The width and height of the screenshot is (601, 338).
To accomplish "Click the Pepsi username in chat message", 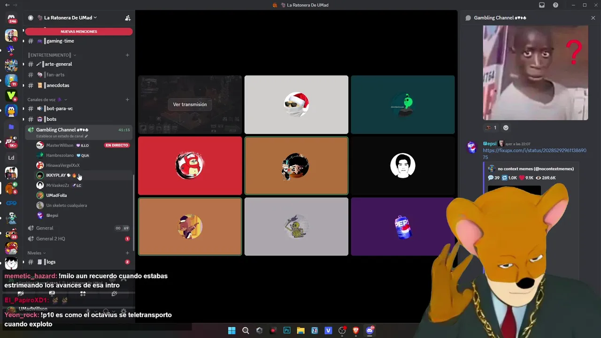I will click(490, 144).
